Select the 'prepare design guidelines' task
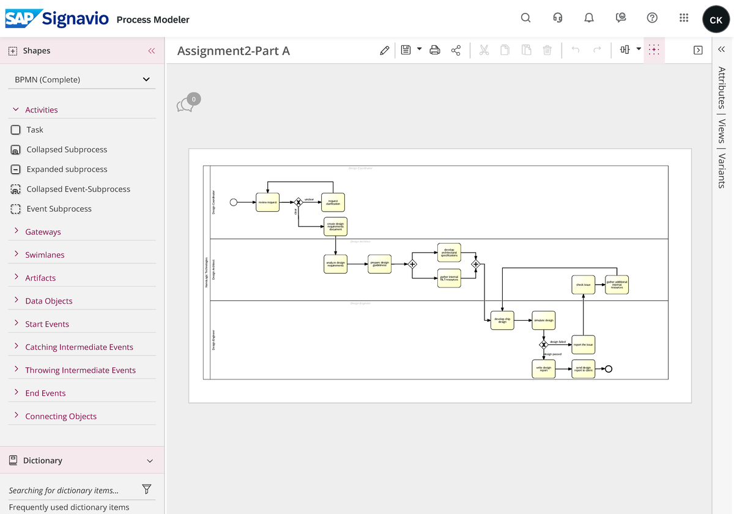 point(379,264)
